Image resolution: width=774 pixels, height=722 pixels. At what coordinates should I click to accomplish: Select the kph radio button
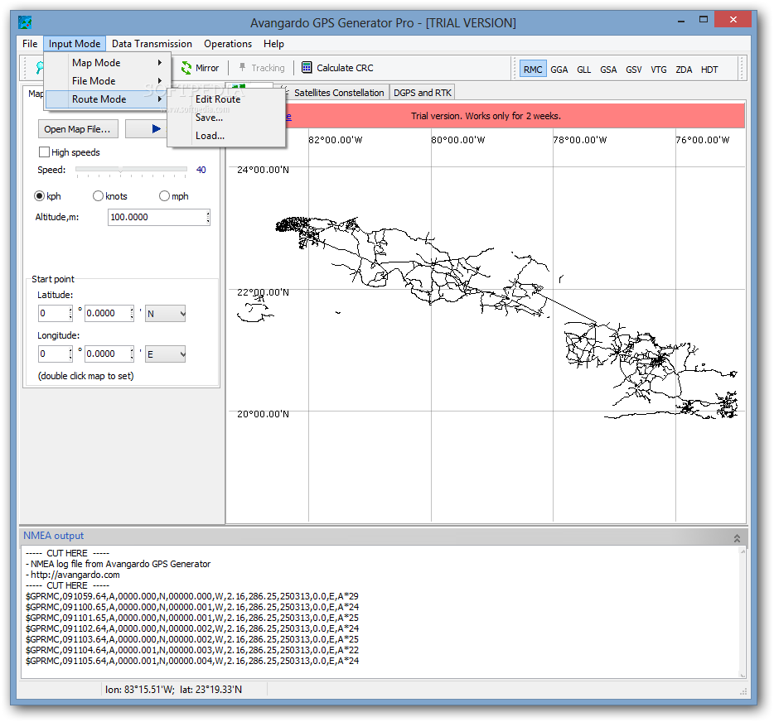[39, 195]
